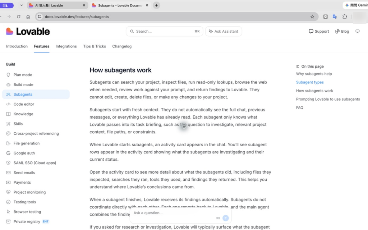Go to the browser home page
Viewport: 368px width, 230px height.
click(x=28, y=17)
